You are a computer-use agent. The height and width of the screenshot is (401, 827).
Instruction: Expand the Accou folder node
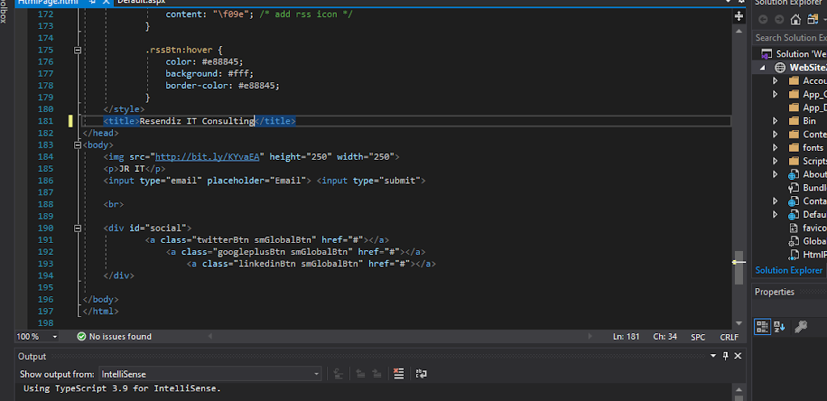[775, 81]
